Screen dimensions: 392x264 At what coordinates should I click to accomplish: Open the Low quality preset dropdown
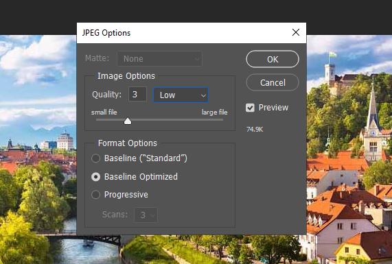coord(181,95)
